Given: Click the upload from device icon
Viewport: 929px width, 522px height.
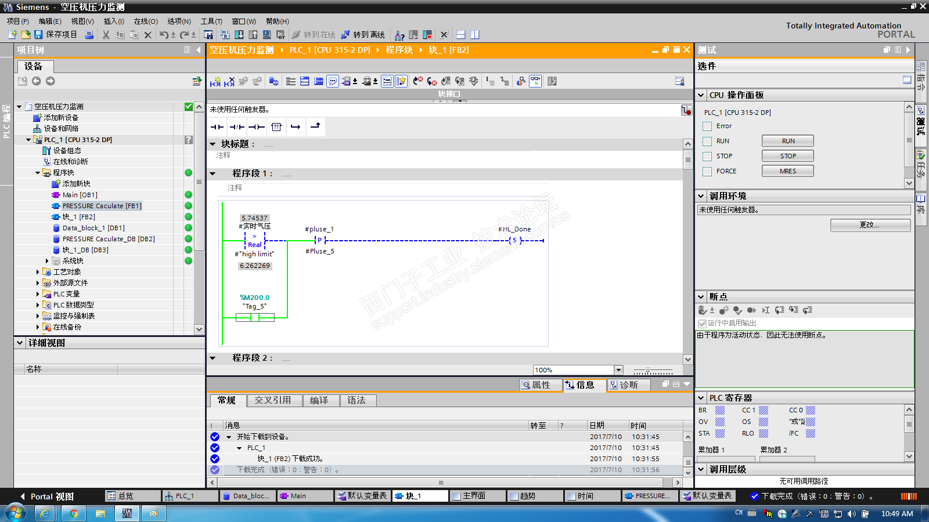Looking at the screenshot, I should click(x=253, y=35).
